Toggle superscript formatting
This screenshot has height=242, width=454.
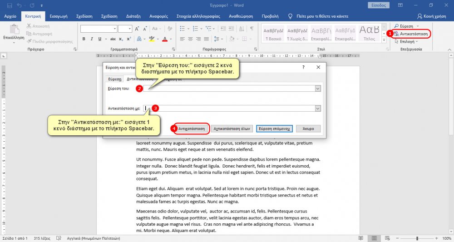point(128,40)
